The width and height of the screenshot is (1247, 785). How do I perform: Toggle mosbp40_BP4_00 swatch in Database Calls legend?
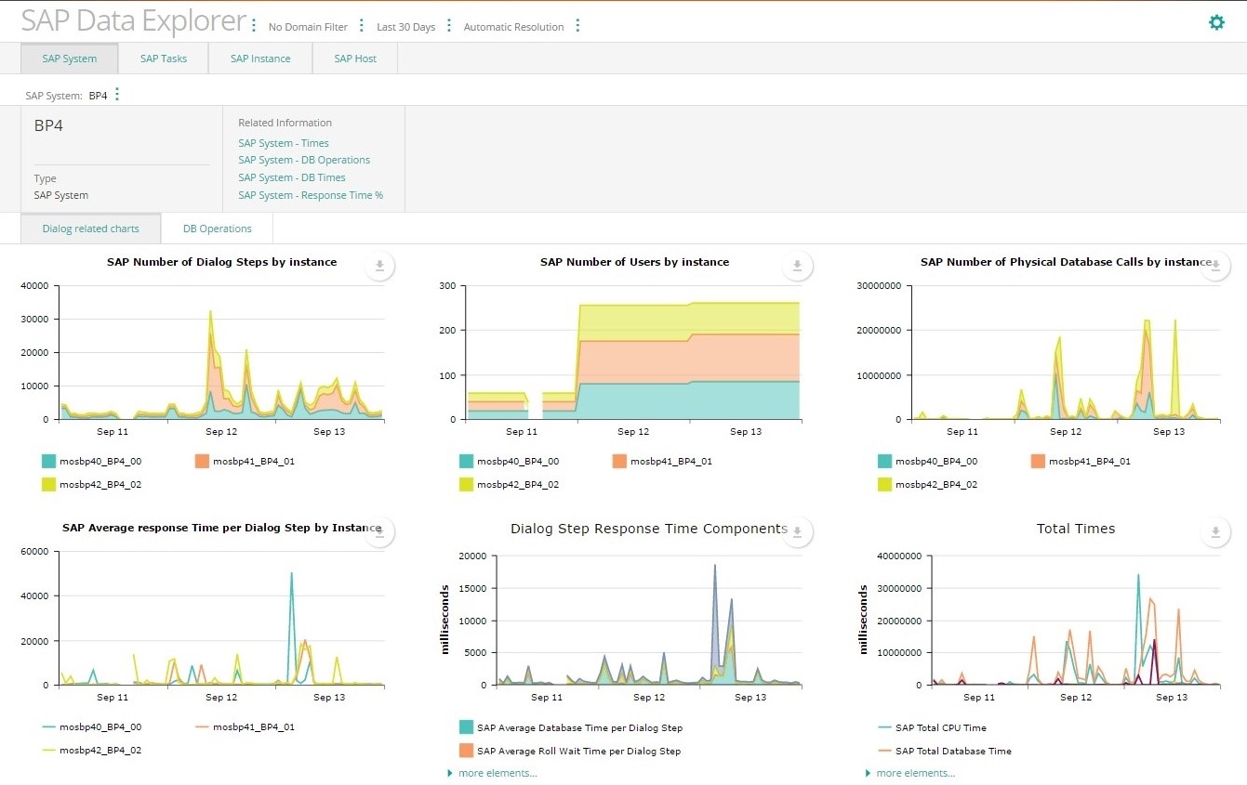click(885, 461)
